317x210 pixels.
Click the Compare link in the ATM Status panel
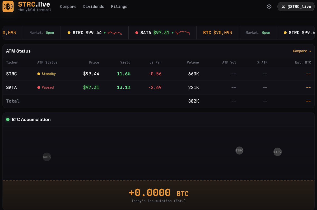[302, 51]
